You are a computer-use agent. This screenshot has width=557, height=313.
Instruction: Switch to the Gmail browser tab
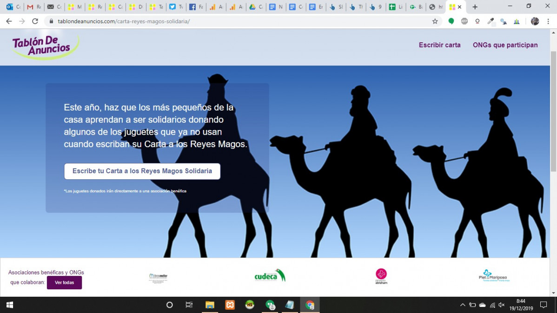[x=34, y=7]
